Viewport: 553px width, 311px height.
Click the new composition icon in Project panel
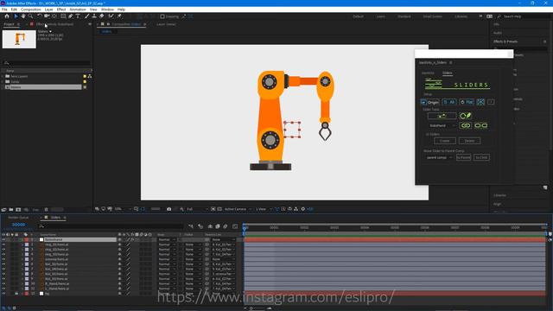click(18, 209)
